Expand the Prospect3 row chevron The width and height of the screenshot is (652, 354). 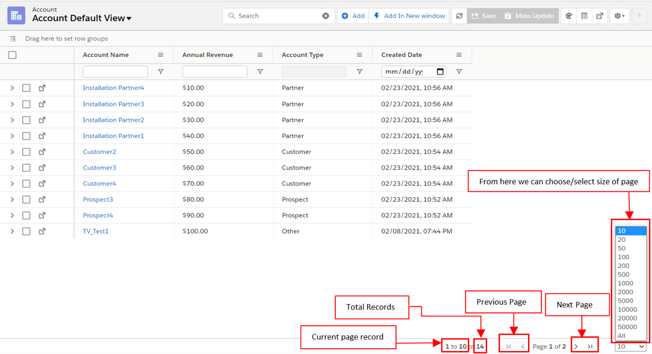(x=12, y=200)
